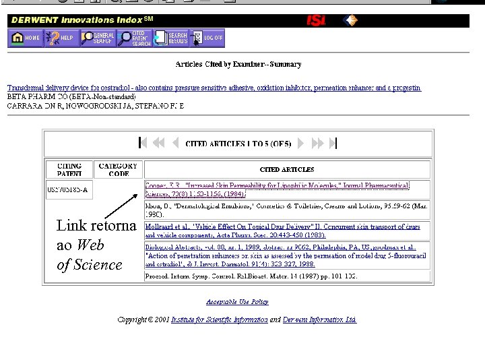
Task: Click the Idson Dermatological Emulsions citation text
Action: [286, 210]
